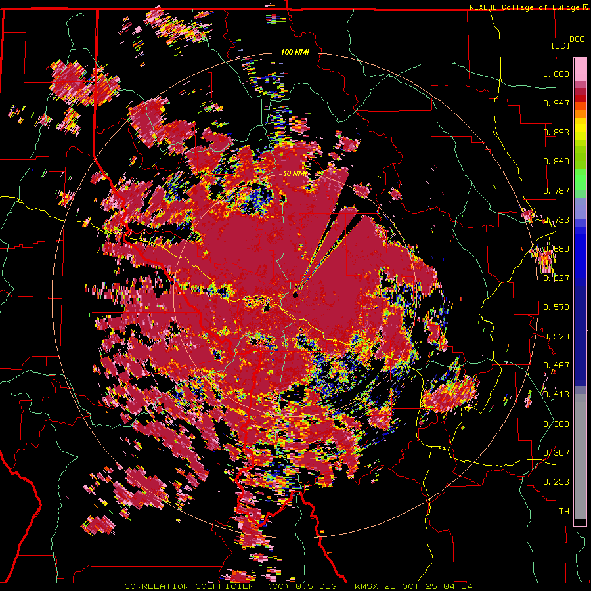The image size is (591, 591).
Task: Select the gray color bar segment
Action: 580,456
